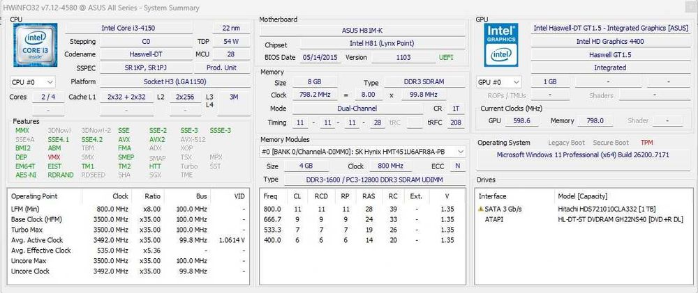Screen dimensions: 698x293
Task: Click the BIOS date 05/14/2015 field
Action: (x=320, y=57)
